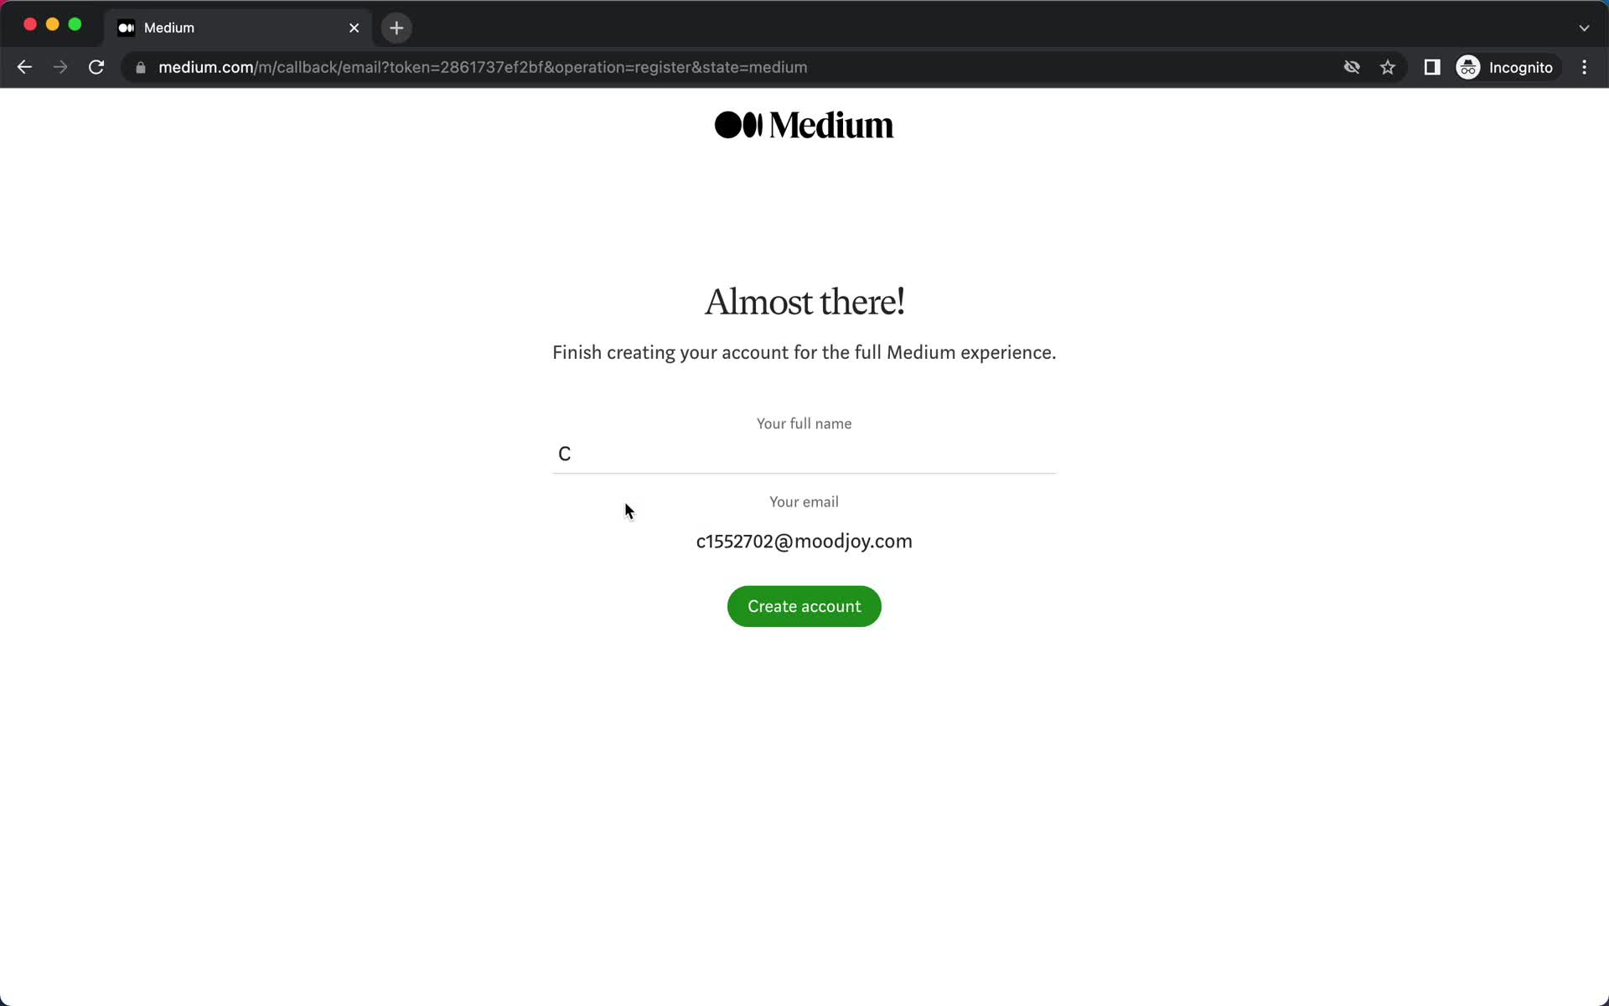The height and width of the screenshot is (1006, 1609).
Task: Click the email address field
Action: [x=804, y=542]
